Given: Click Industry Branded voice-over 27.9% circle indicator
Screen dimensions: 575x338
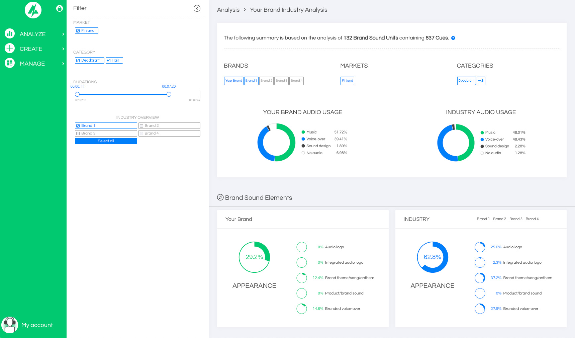Looking at the screenshot, I should 480,309.
